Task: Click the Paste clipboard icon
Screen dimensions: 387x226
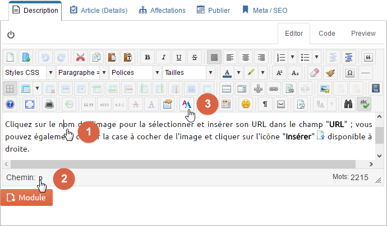Action: pyautogui.click(x=112, y=57)
